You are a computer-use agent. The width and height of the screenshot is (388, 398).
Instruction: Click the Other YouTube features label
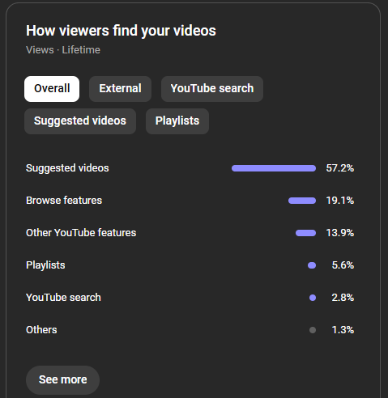pos(81,233)
